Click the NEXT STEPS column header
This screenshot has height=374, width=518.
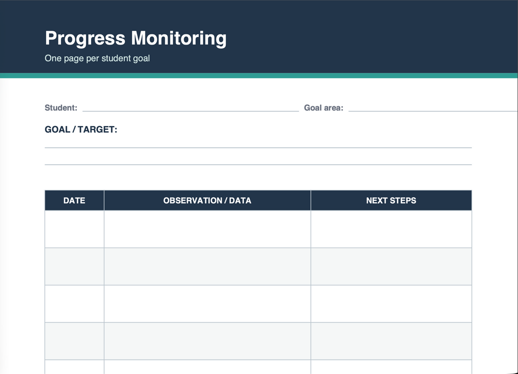click(x=391, y=200)
